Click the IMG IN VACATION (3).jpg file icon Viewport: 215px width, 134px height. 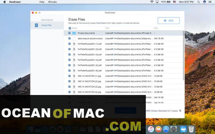click(x=74, y=87)
